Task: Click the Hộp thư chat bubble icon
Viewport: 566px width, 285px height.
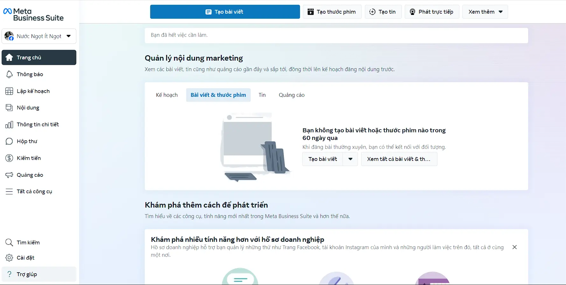Action: pos(9,141)
